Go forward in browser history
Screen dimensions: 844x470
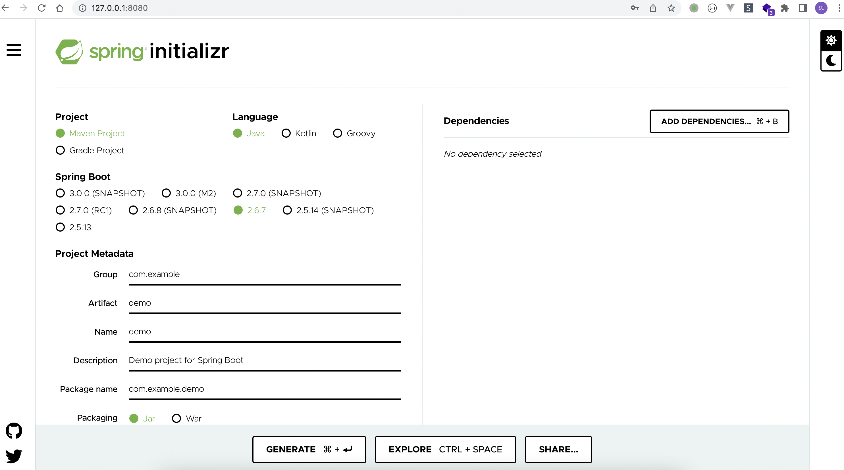point(23,8)
